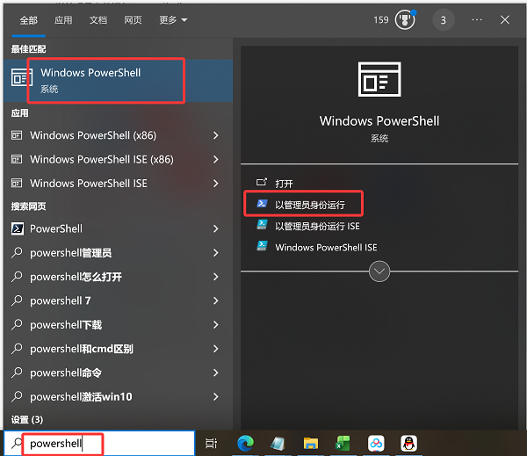Viewport: 527px width, 456px height.
Task: Expand arrow for PowerShell web result
Action: 216,228
